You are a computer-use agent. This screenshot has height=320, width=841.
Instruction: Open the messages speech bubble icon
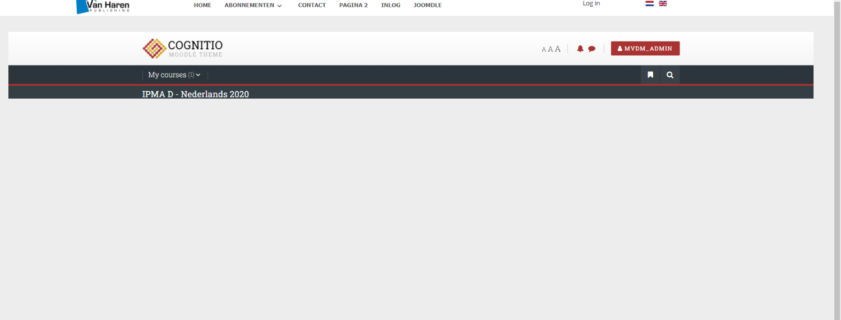(x=592, y=49)
